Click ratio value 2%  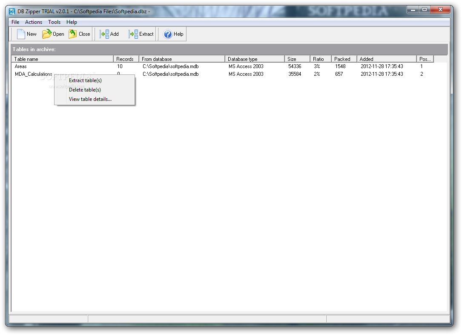317,74
